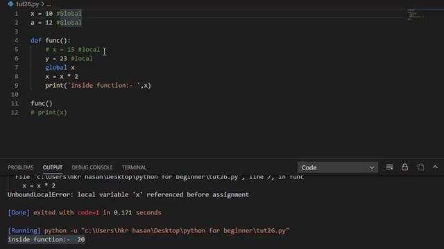Click the 'inside function:- 20' output line
Screen dimensions: 444x249
pos(46,239)
